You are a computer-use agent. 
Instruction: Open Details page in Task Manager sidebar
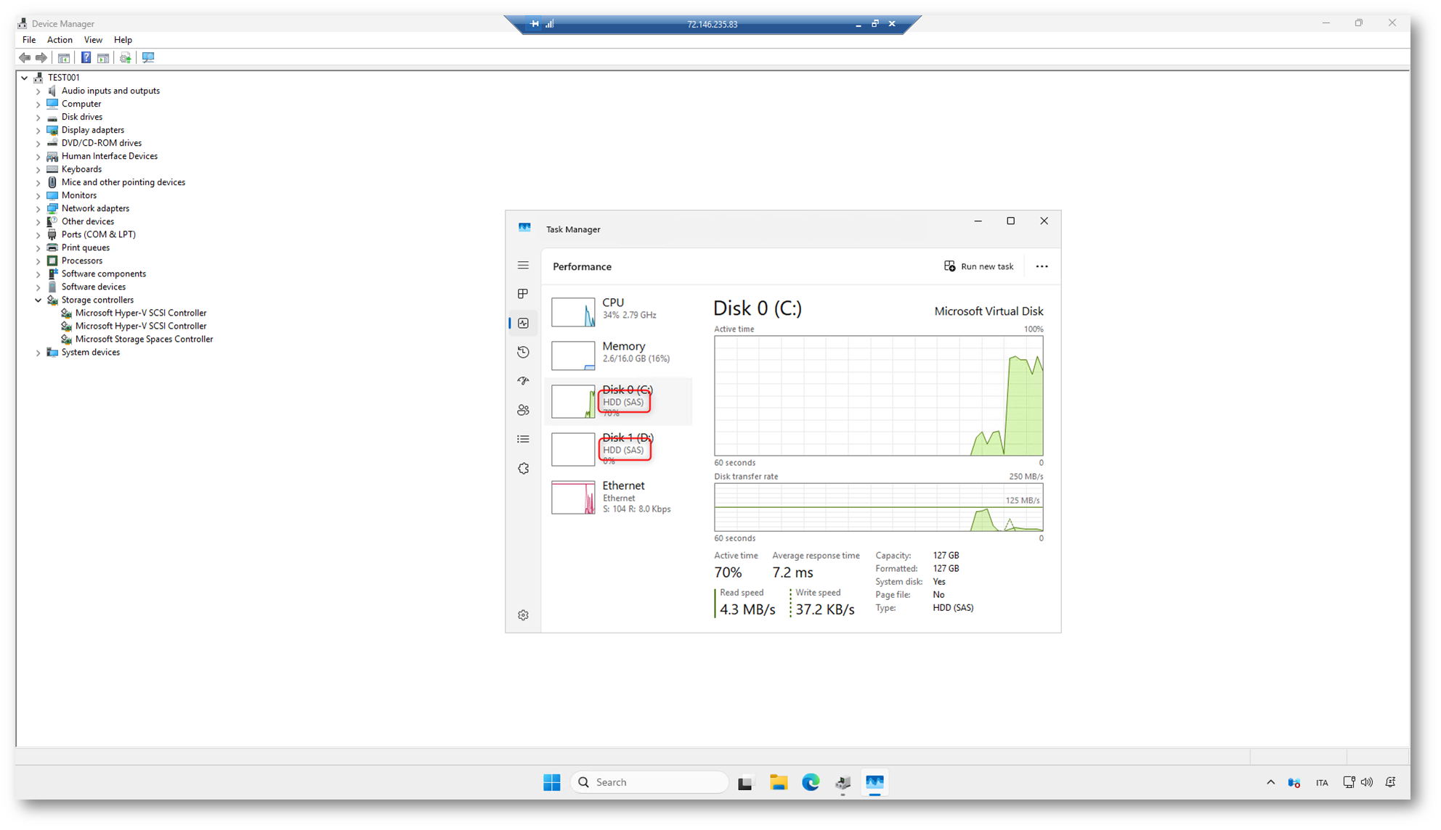coord(523,439)
